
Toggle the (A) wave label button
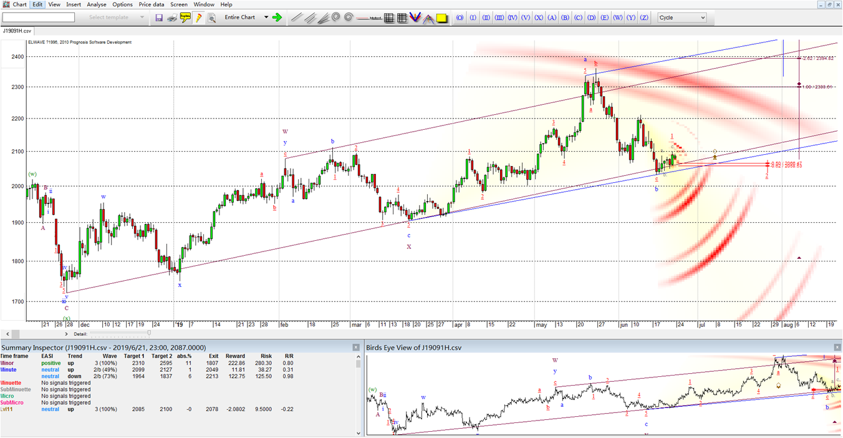pyautogui.click(x=552, y=17)
